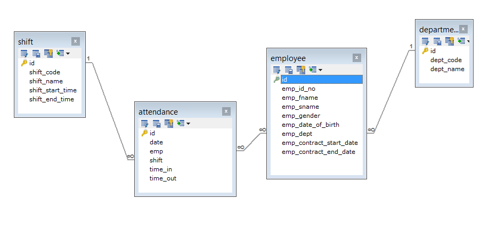Click the pencil table icon in shift table
The height and width of the screenshot is (242, 489).
click(x=24, y=53)
